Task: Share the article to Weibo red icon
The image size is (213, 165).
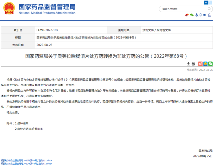Action: (x=200, y=64)
